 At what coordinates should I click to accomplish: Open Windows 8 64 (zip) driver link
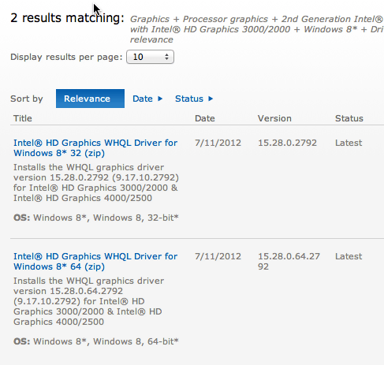tap(95, 261)
